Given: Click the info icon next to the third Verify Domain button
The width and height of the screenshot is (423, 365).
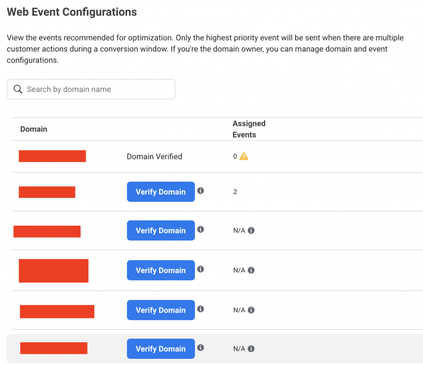Looking at the screenshot, I should (x=200, y=269).
